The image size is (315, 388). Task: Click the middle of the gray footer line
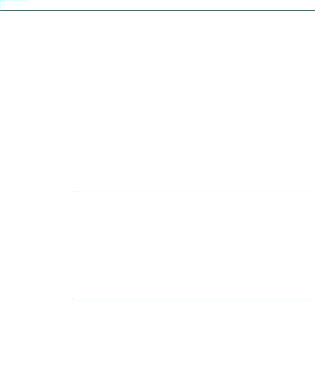click(157, 388)
